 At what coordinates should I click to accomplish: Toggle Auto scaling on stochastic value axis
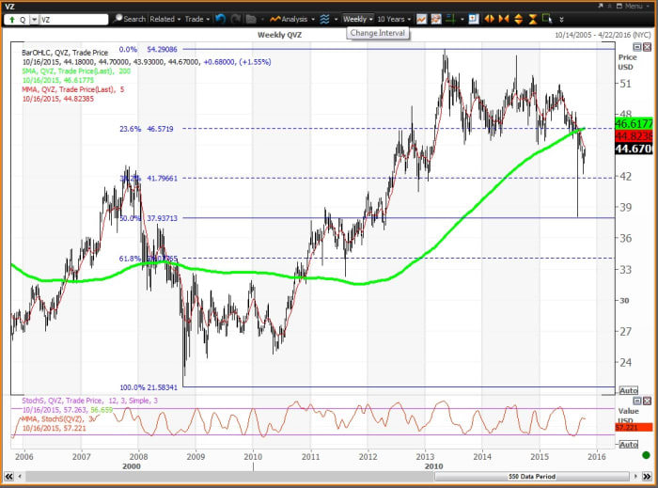(x=628, y=443)
